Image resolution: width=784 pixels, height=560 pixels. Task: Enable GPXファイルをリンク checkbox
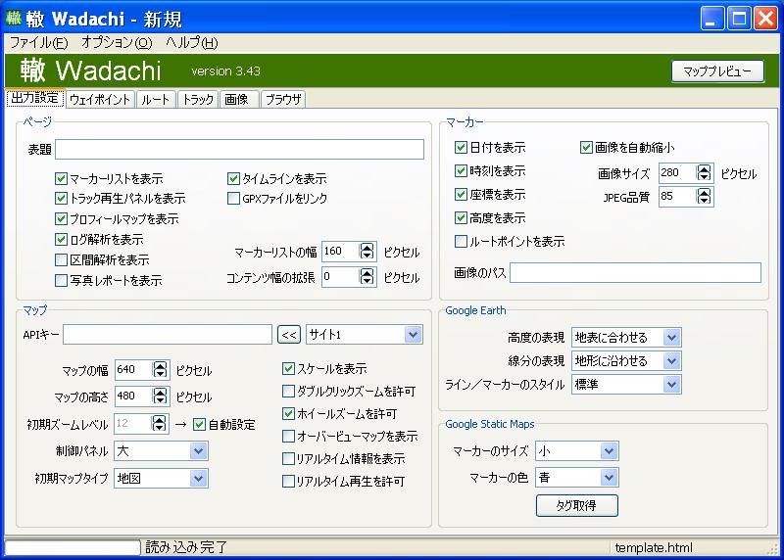tap(233, 199)
